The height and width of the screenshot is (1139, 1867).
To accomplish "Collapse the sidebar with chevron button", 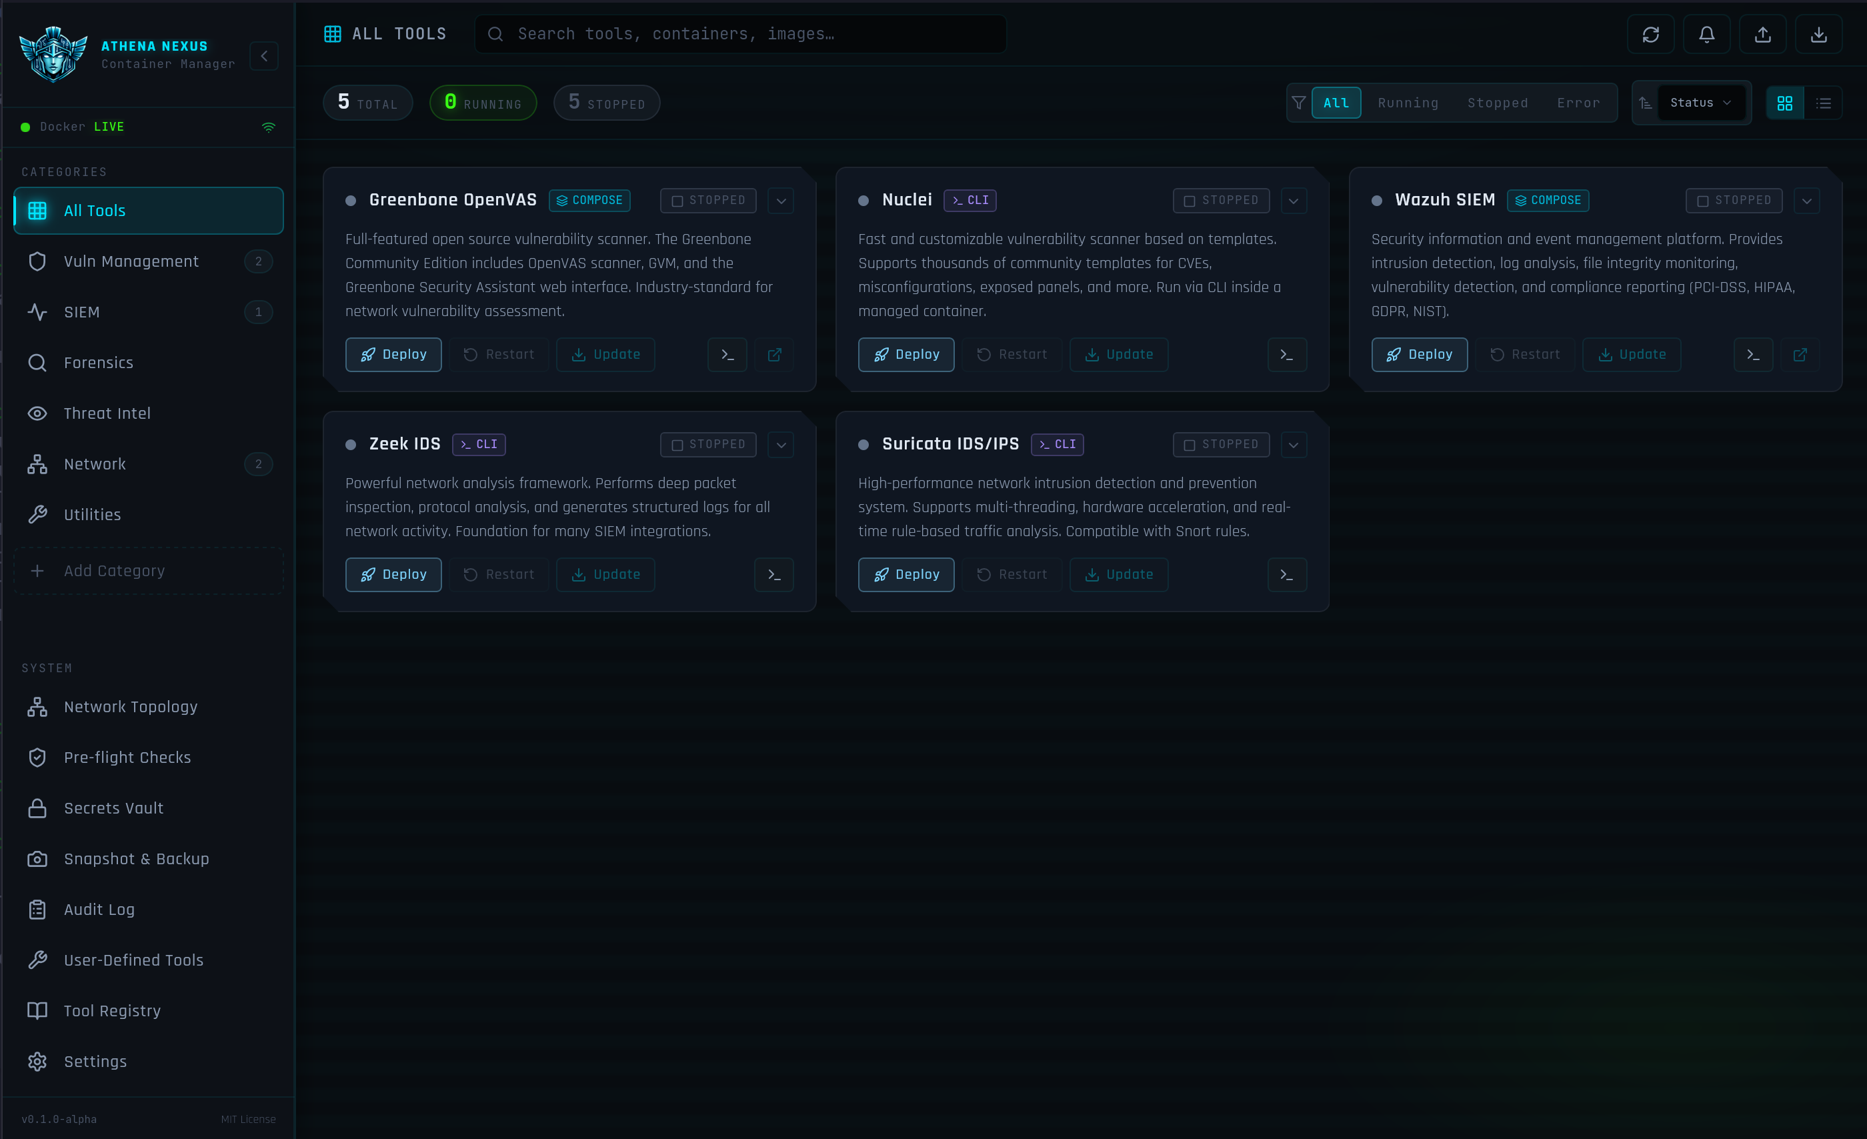I will [263, 56].
